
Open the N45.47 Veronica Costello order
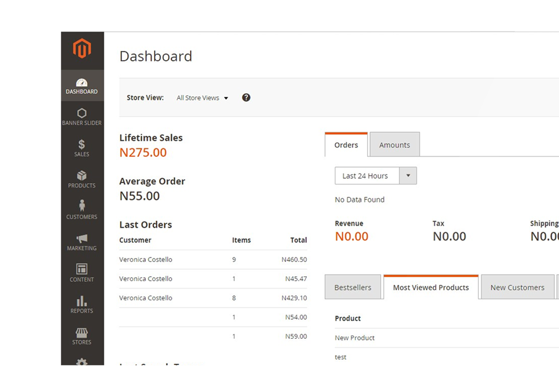(x=213, y=279)
